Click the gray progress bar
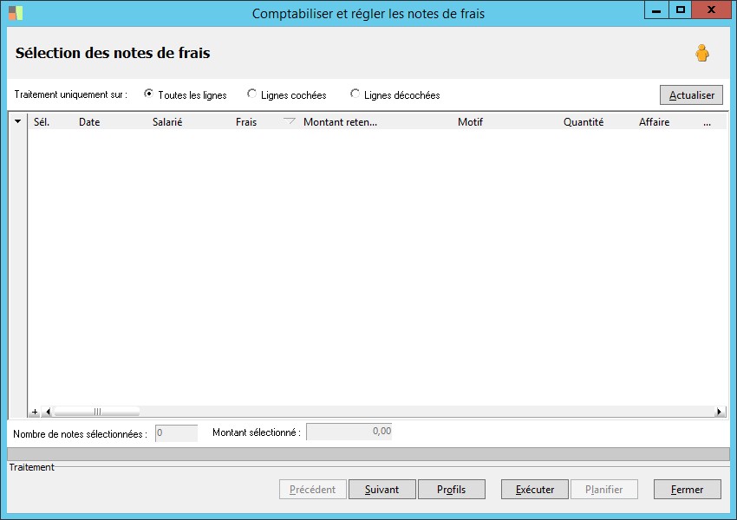 point(368,454)
